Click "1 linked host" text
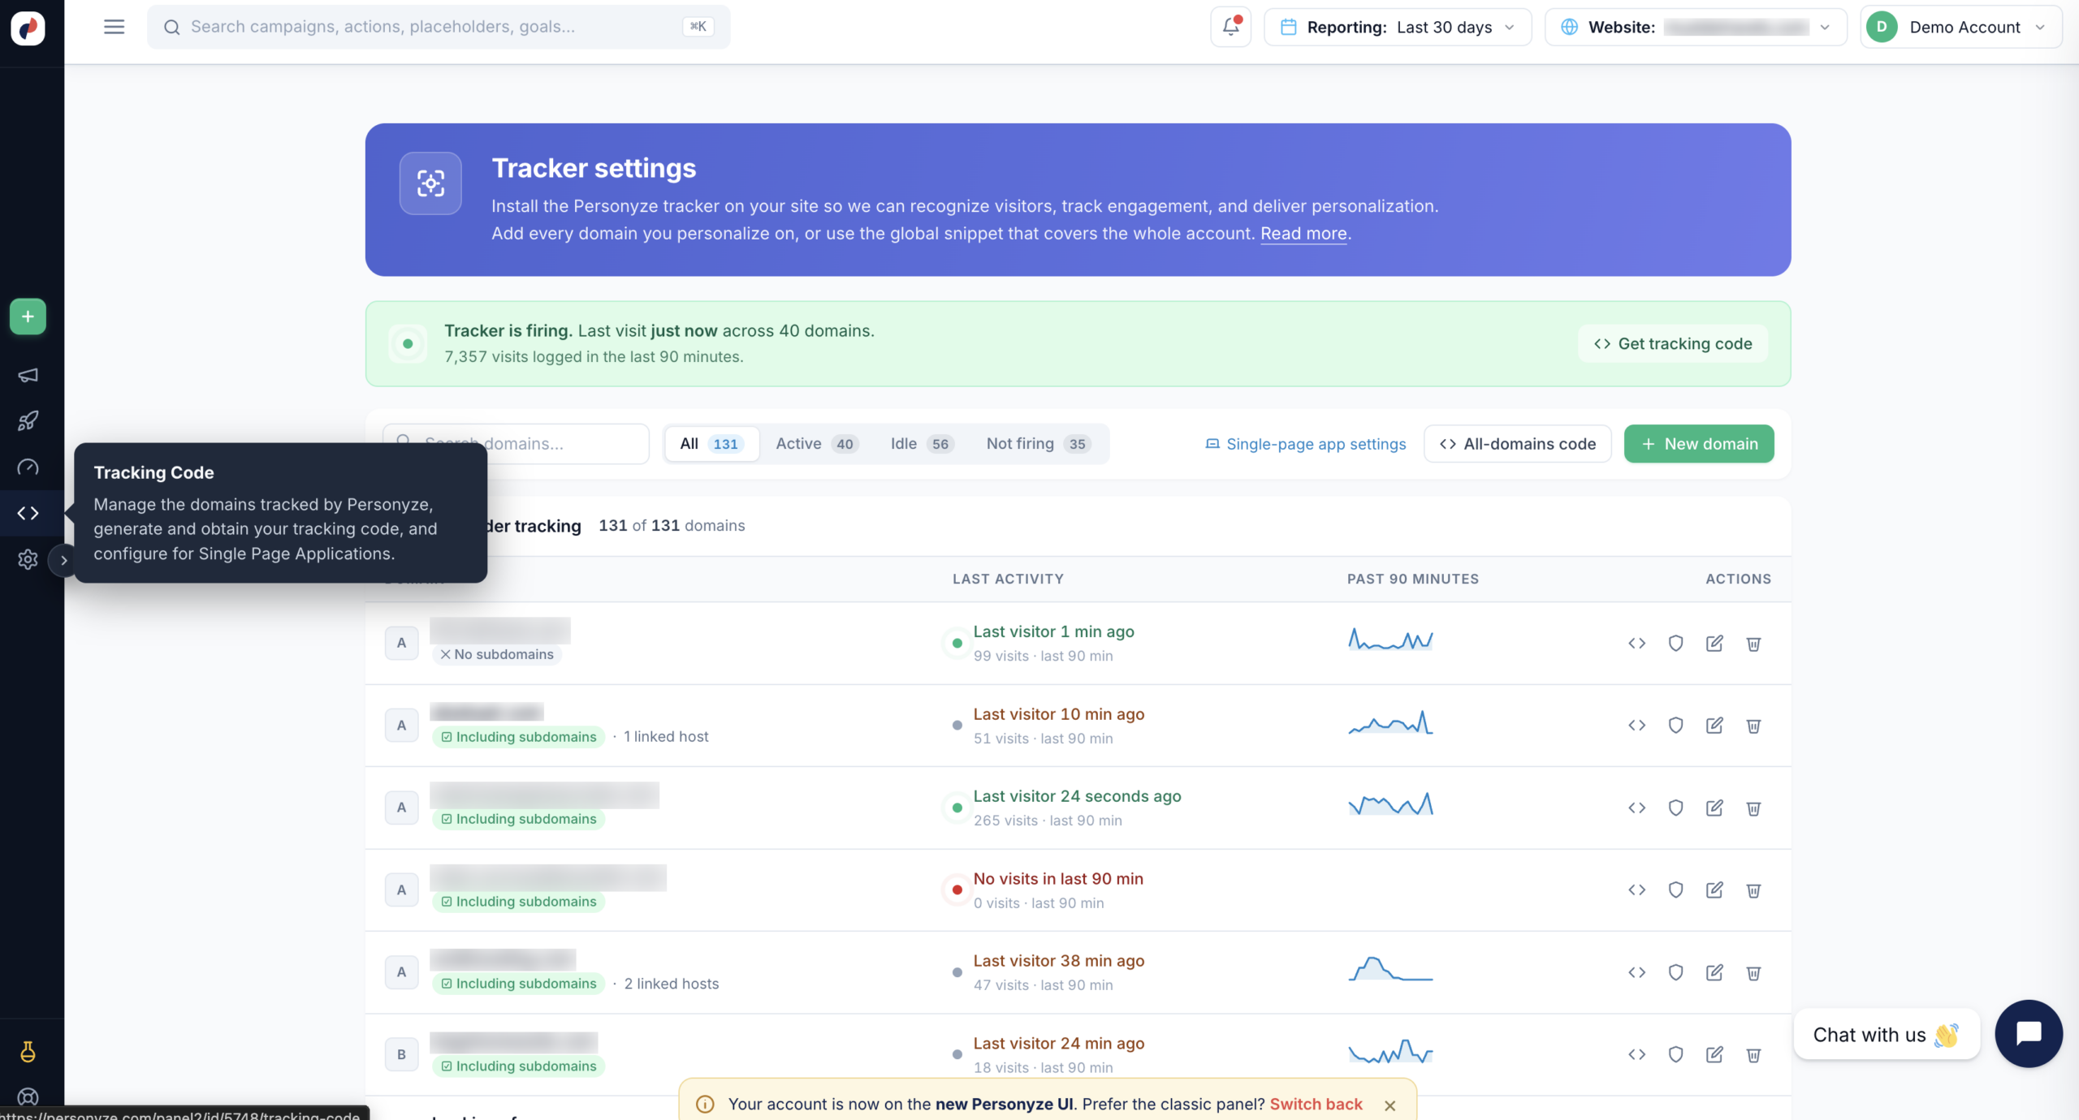Viewport: 2079px width, 1120px height. (666, 736)
